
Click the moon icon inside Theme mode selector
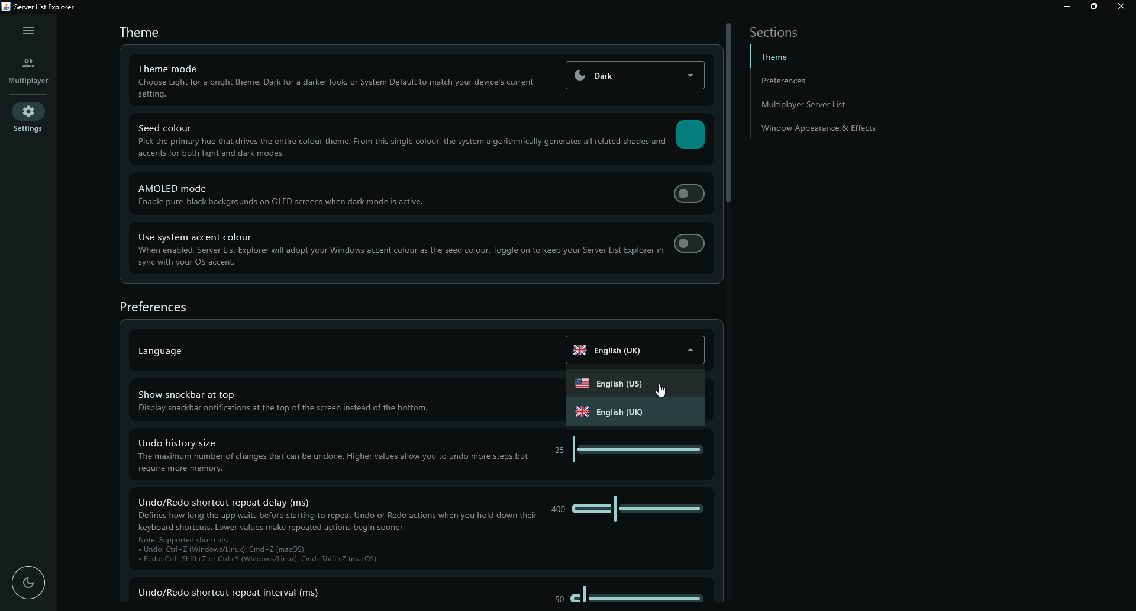(579, 75)
